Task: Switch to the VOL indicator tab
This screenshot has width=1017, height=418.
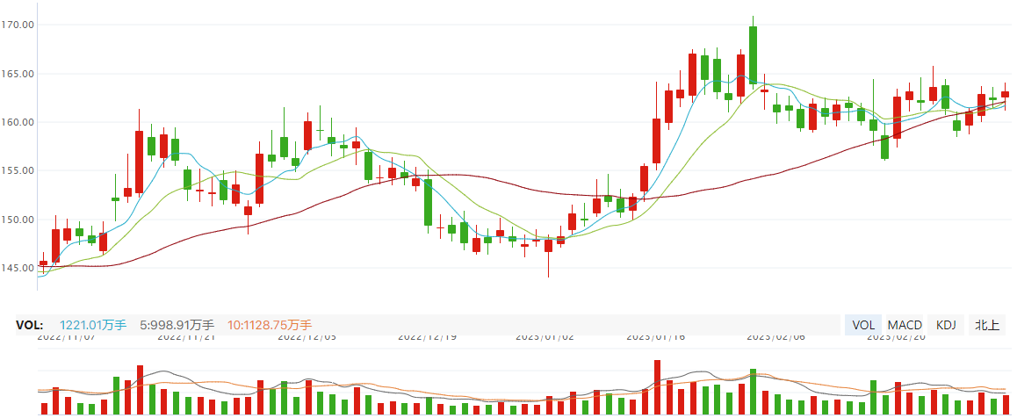Action: pos(863,325)
